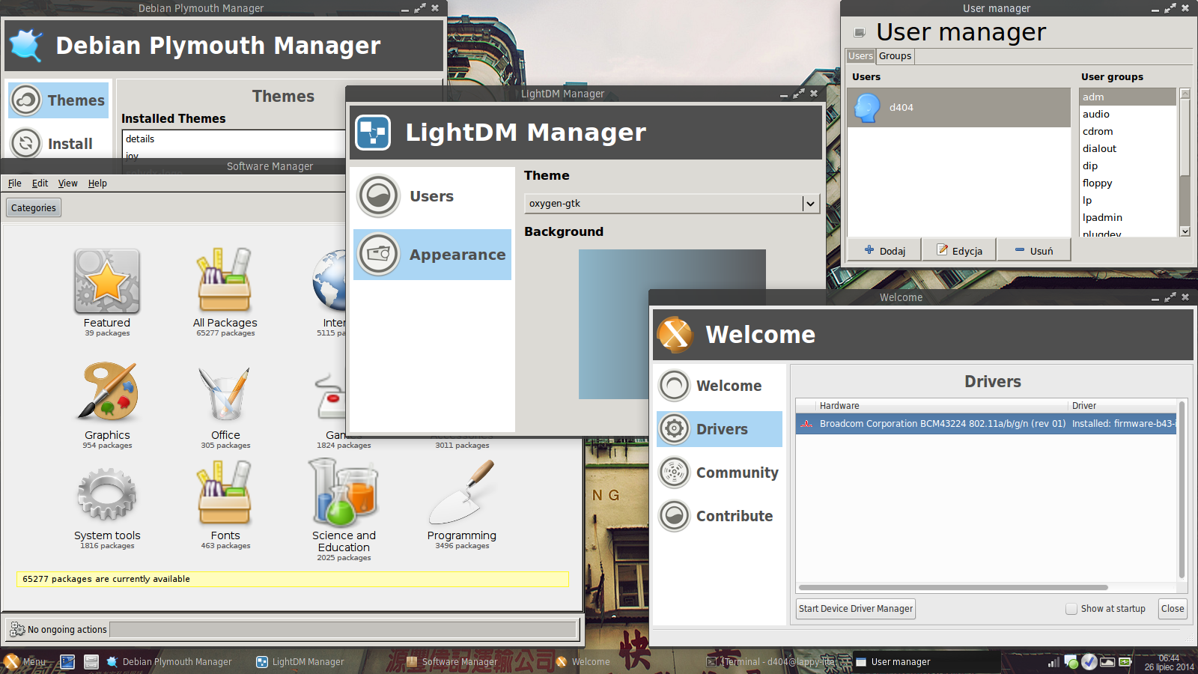Open the Help menu in Software Manager
Viewport: 1198px width, 674px height.
(97, 183)
